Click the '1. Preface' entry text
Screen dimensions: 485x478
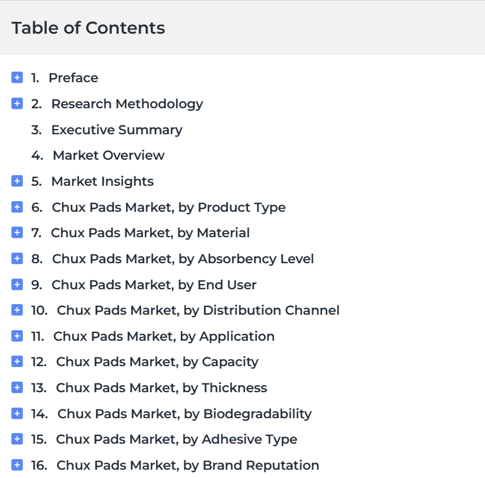pos(64,77)
